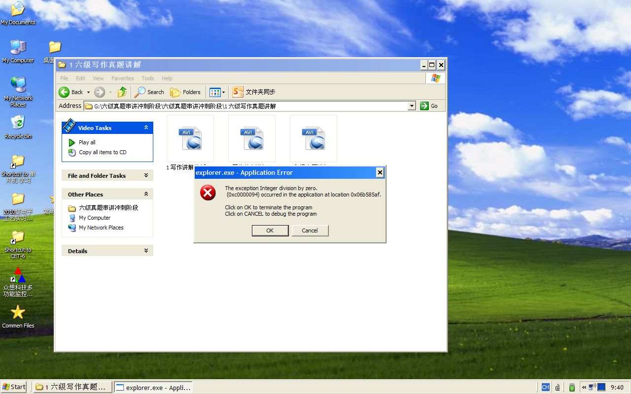The image size is (631, 394).
Task: Open the Help menu
Action: (x=167, y=78)
